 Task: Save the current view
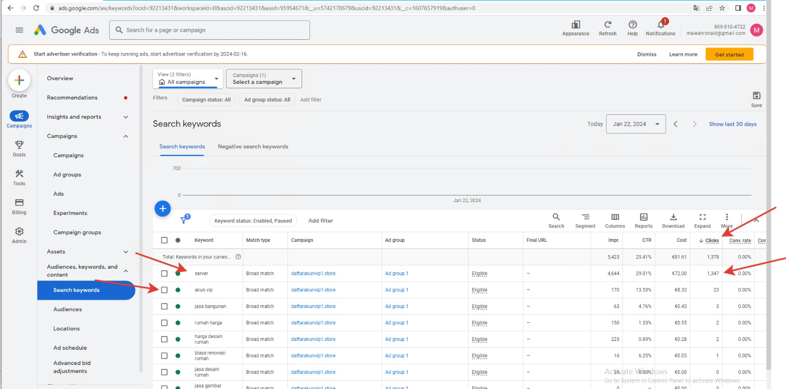point(757,96)
